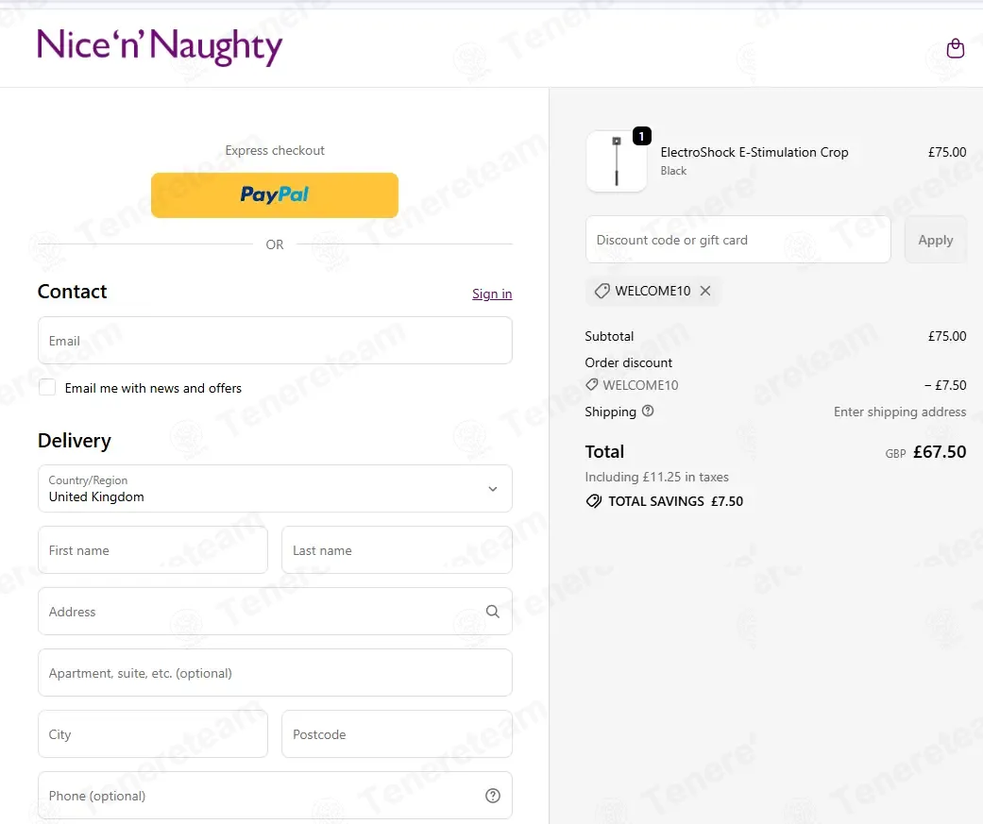
Task: Focus the Last name field
Action: click(397, 550)
